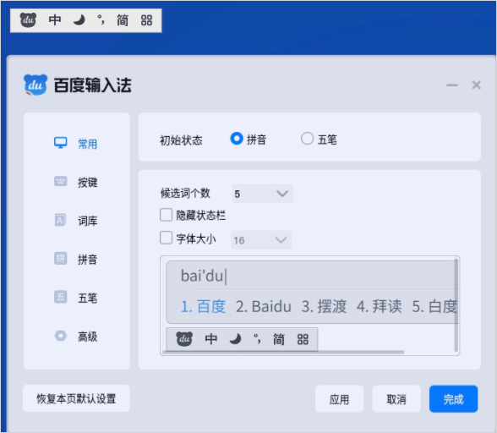Switch to the 按键 settings tab
Screen dimensions: 497x433
point(76,182)
